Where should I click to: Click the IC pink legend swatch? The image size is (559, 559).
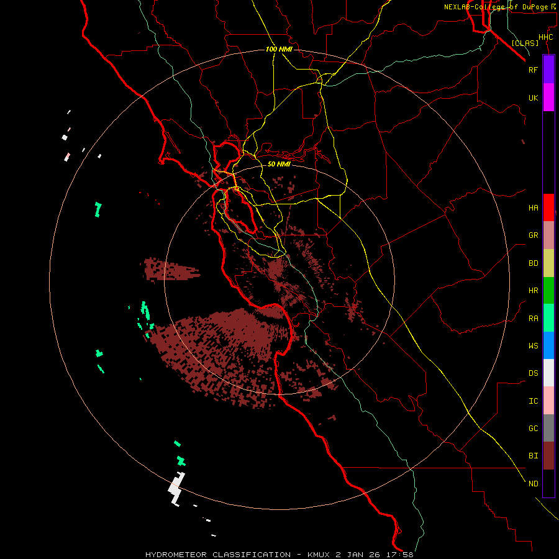pyautogui.click(x=548, y=401)
